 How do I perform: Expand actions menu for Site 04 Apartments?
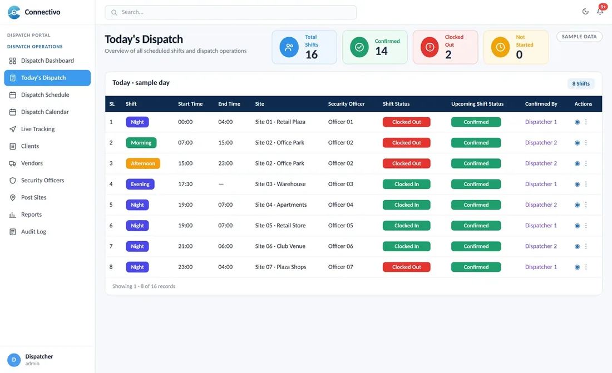[586, 205]
